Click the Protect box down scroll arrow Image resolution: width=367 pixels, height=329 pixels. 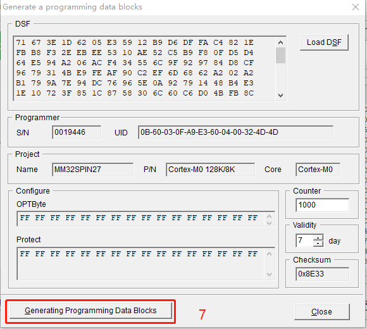(x=269, y=274)
